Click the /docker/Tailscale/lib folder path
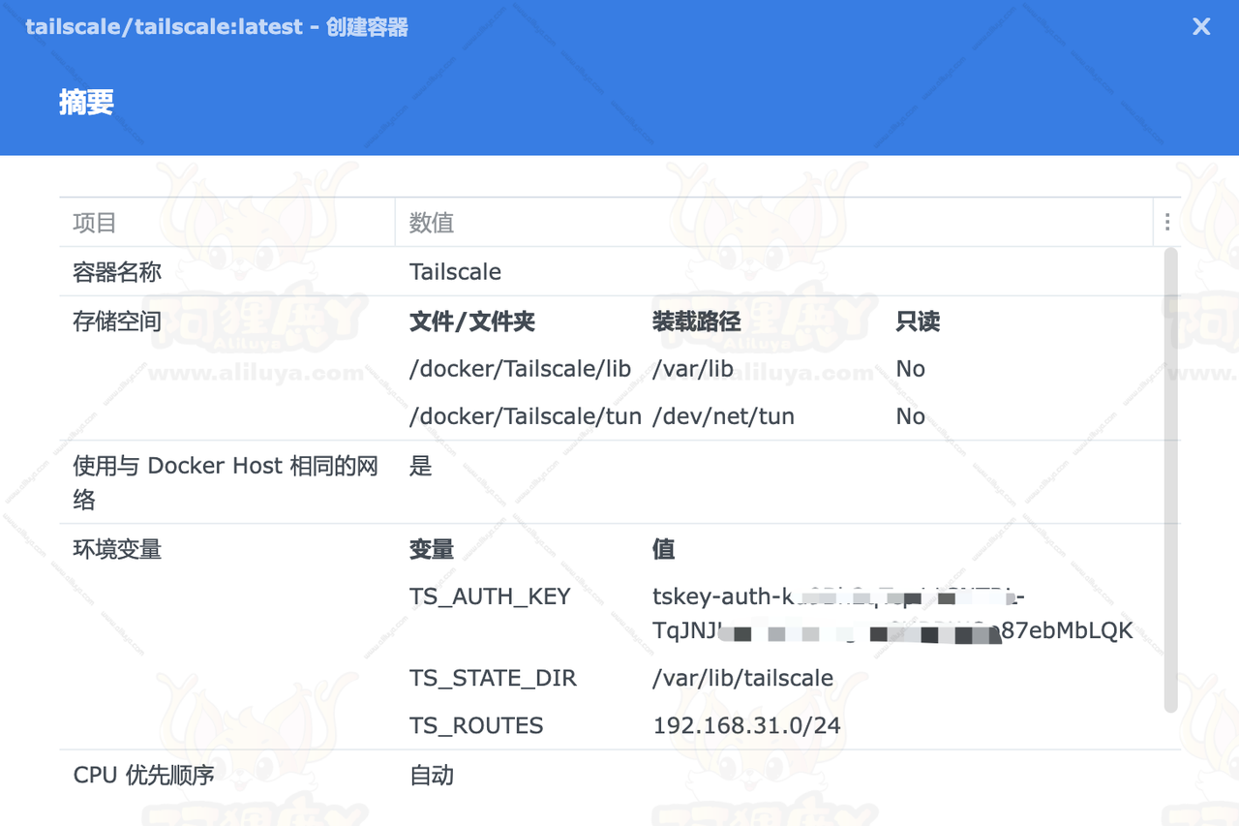 pos(520,369)
